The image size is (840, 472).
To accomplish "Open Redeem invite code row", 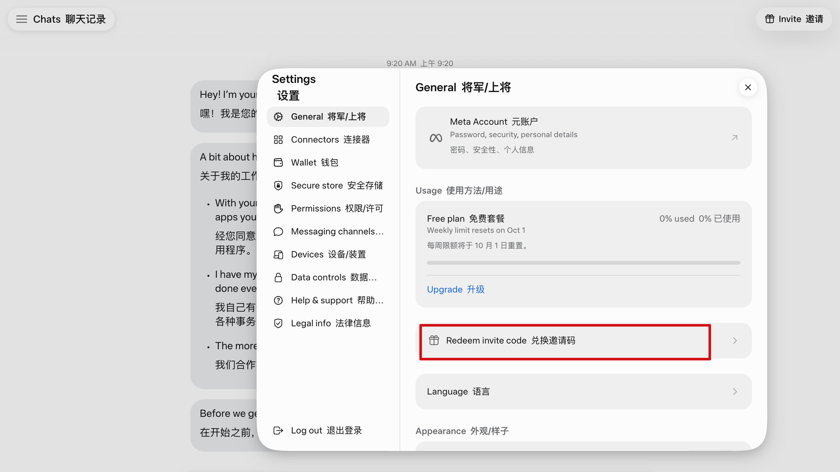I will click(x=584, y=340).
